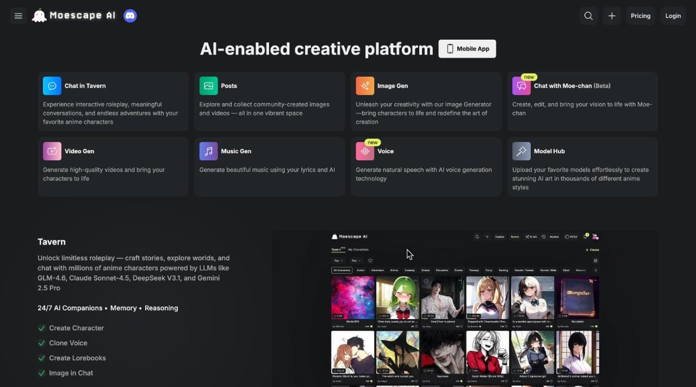The width and height of the screenshot is (696, 387).
Task: Select the Image Gen sparkle icon
Action: 365,86
